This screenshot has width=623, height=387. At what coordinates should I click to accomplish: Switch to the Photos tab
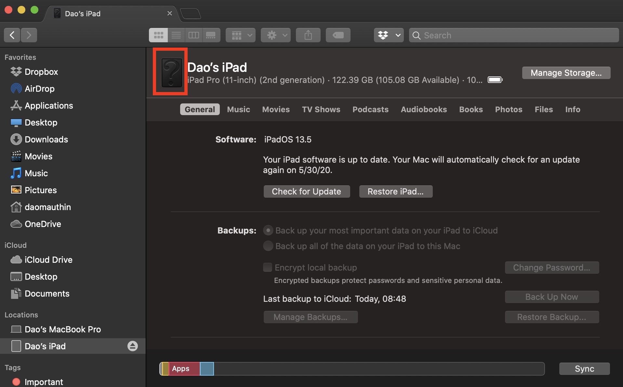pos(509,109)
